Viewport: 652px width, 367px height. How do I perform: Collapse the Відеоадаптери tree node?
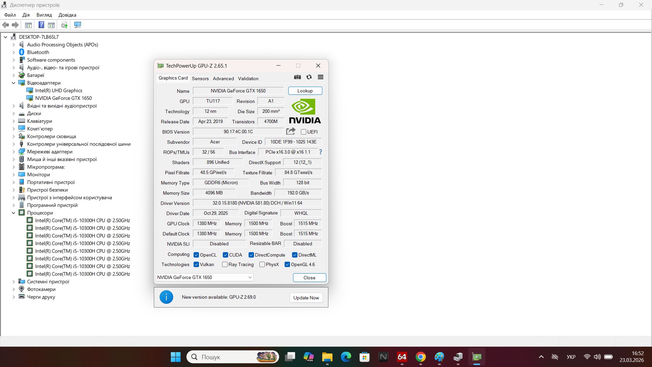pyautogui.click(x=14, y=83)
